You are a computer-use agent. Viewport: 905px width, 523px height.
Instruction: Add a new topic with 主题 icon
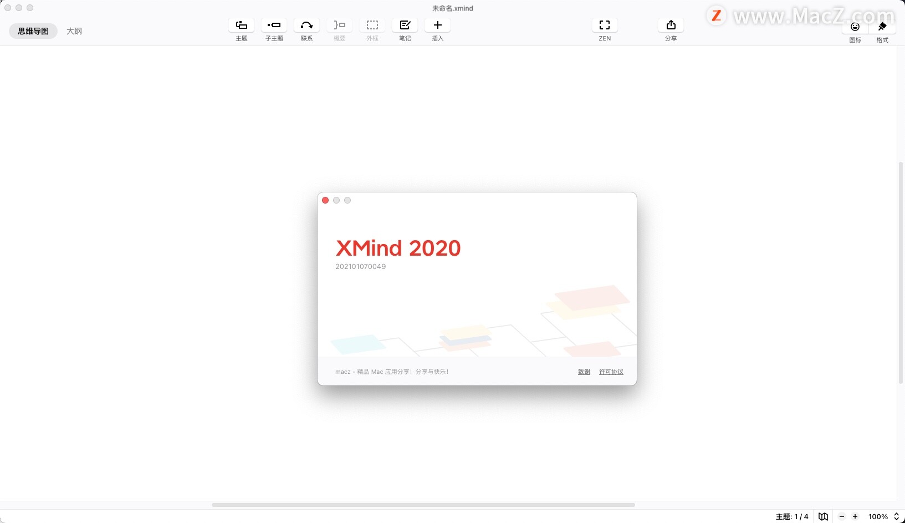coord(242,25)
